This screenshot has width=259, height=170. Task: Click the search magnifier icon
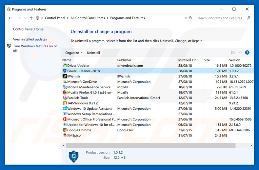(249, 18)
